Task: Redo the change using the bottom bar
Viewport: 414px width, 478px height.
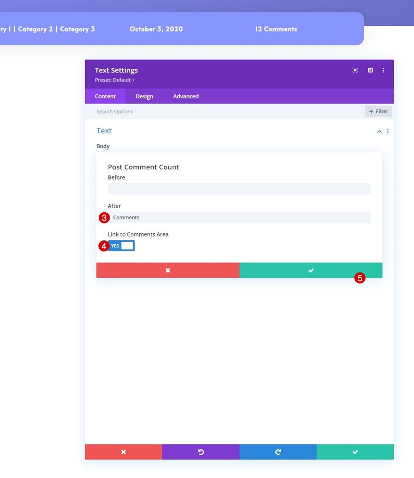Action: click(278, 452)
